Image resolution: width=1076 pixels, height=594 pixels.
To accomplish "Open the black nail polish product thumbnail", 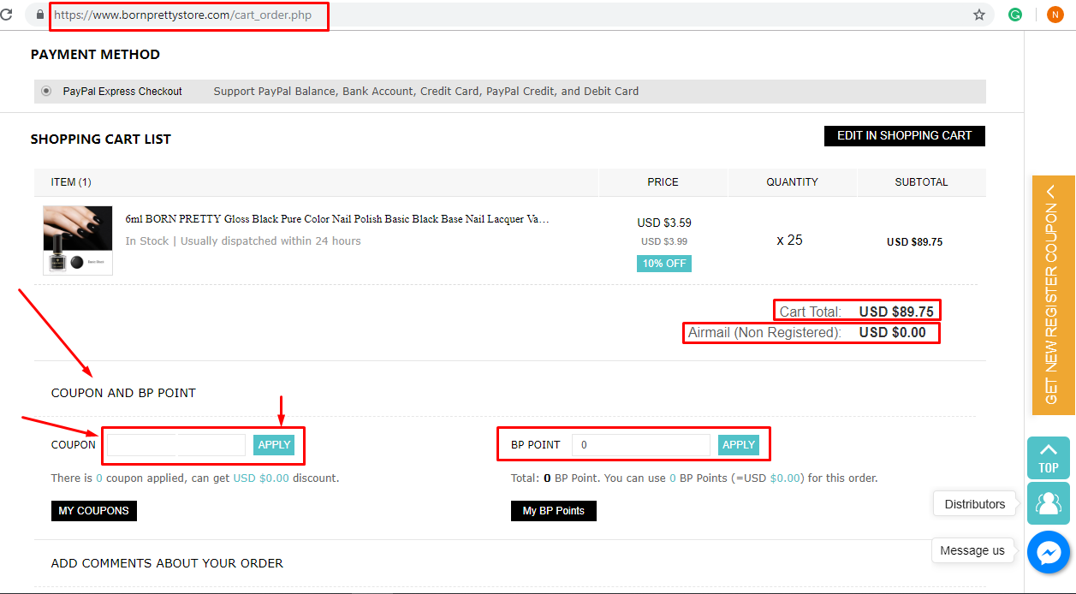I will coord(78,241).
